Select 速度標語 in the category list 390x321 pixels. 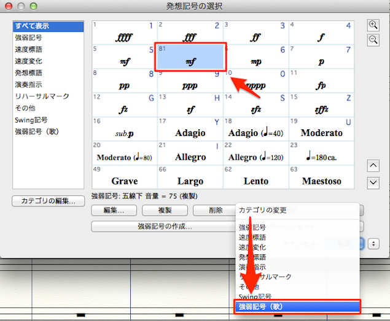(x=49, y=50)
